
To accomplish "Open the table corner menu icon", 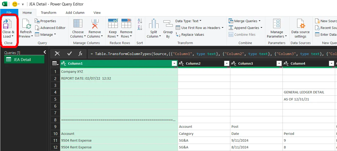I will point(55,63).
